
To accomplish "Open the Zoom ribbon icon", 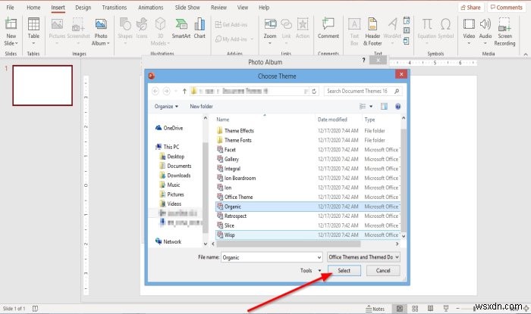I will point(270,24).
